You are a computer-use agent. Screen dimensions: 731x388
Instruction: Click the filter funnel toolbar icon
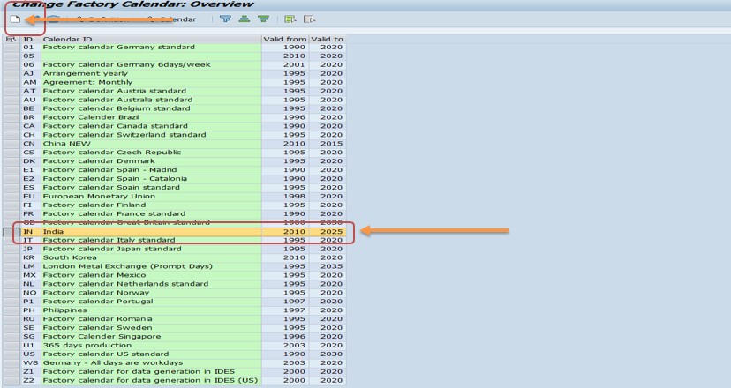click(226, 19)
